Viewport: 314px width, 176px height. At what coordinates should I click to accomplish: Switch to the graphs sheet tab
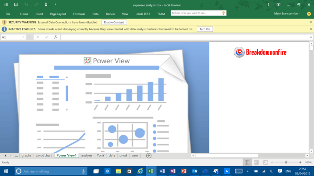[x=27, y=155]
